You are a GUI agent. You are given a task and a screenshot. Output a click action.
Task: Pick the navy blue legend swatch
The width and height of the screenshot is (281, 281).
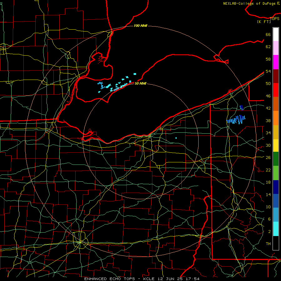pyautogui.click(x=276, y=187)
